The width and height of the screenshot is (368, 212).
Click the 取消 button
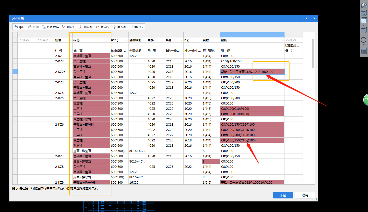click(305, 195)
